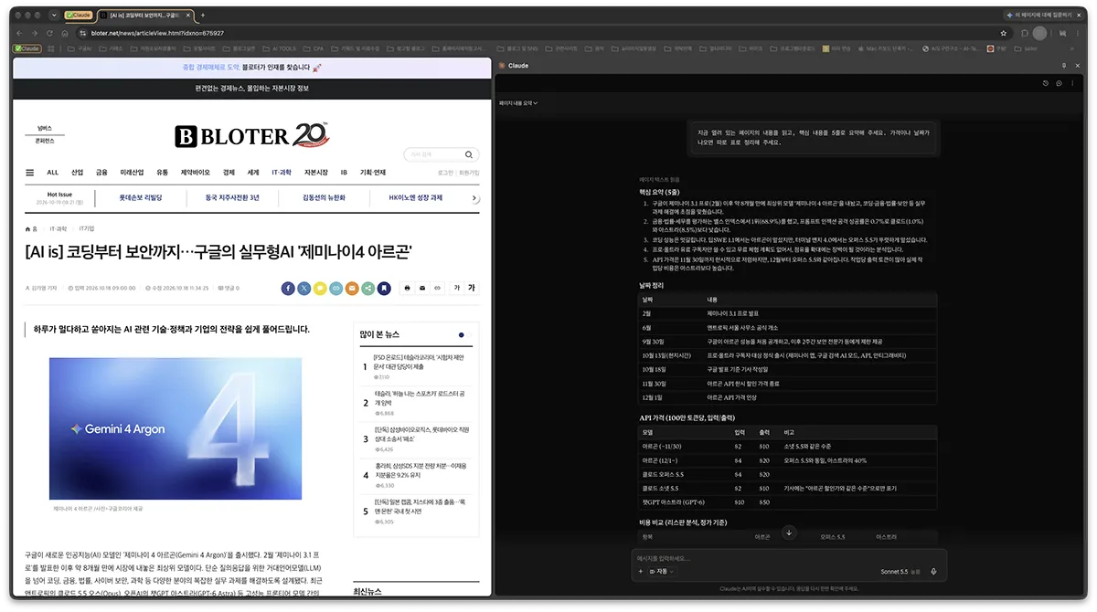Image resolution: width=1097 pixels, height=612 pixels.
Task: Expand the 페이지 내용 요약 chat title dropdown
Action: coord(518,103)
